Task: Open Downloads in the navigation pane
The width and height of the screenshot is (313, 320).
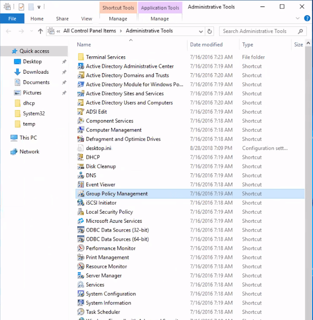Action: pos(36,72)
